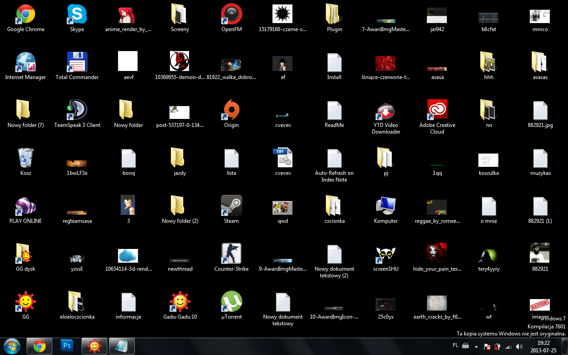Select the tery4yyry image thumbnail

pos(489,256)
